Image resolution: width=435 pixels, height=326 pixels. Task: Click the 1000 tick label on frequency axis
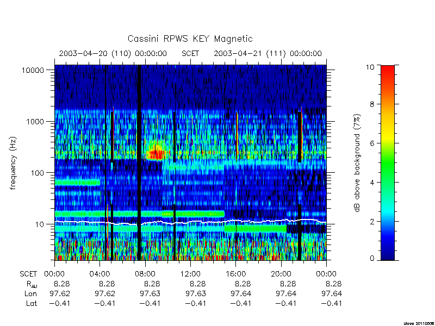[35, 121]
